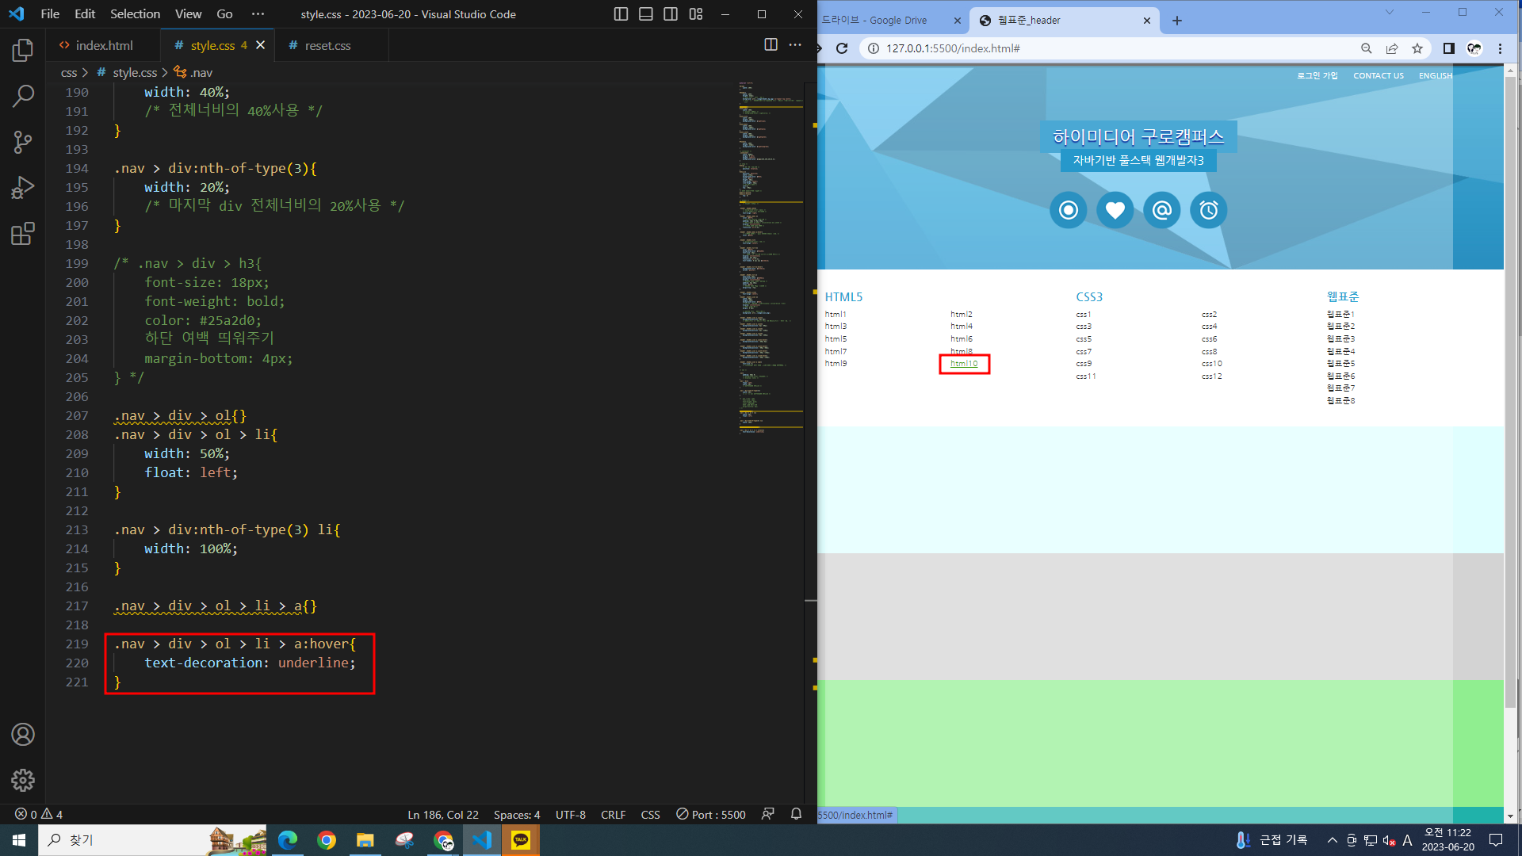Toggle the primary side bar layout button
This screenshot has height=856, width=1522.
tap(621, 14)
